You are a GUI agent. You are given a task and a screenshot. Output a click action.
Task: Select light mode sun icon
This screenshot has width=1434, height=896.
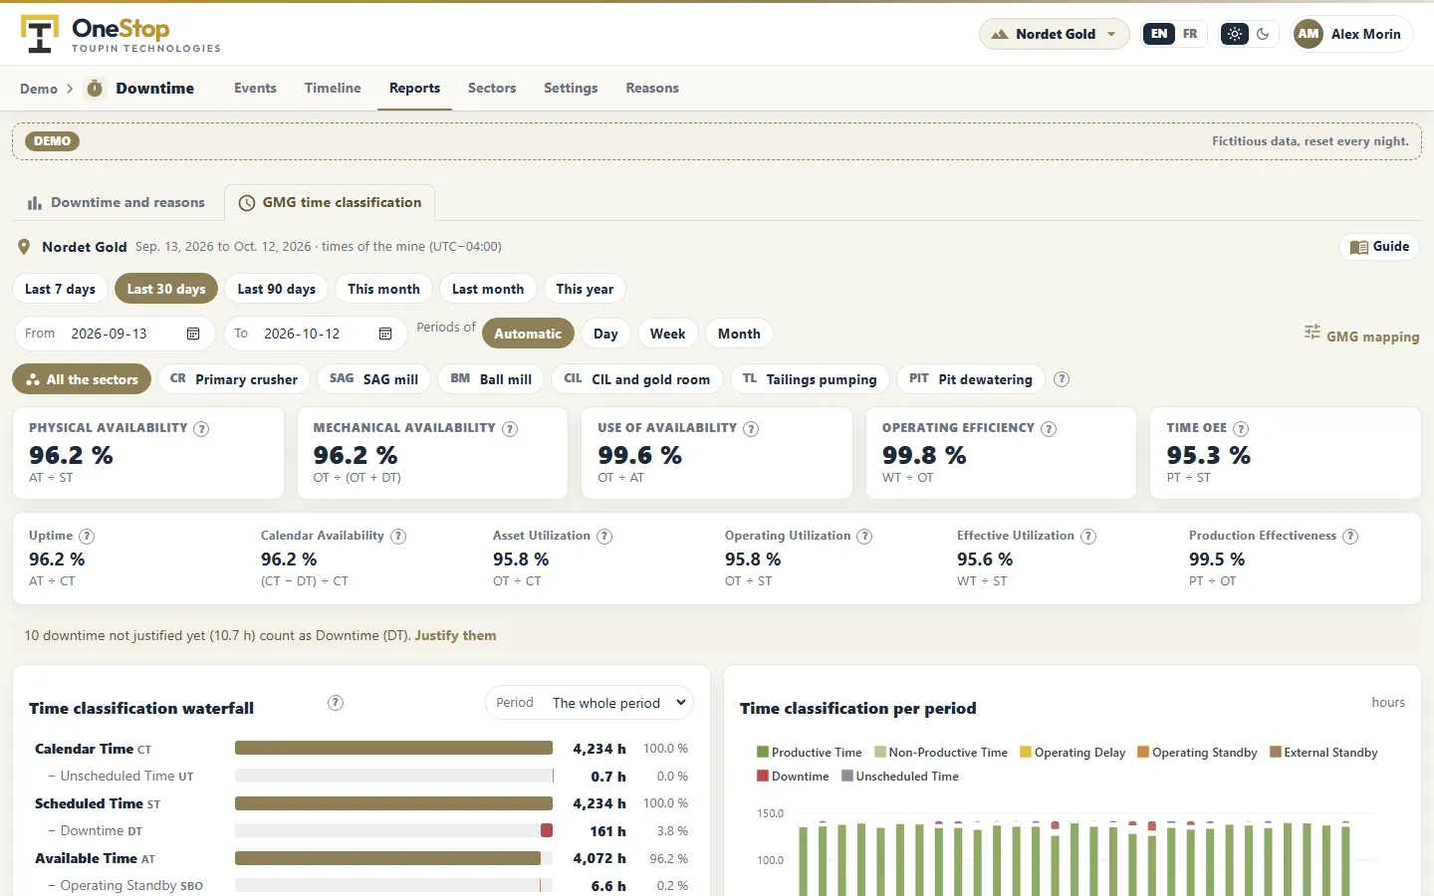1235,34
